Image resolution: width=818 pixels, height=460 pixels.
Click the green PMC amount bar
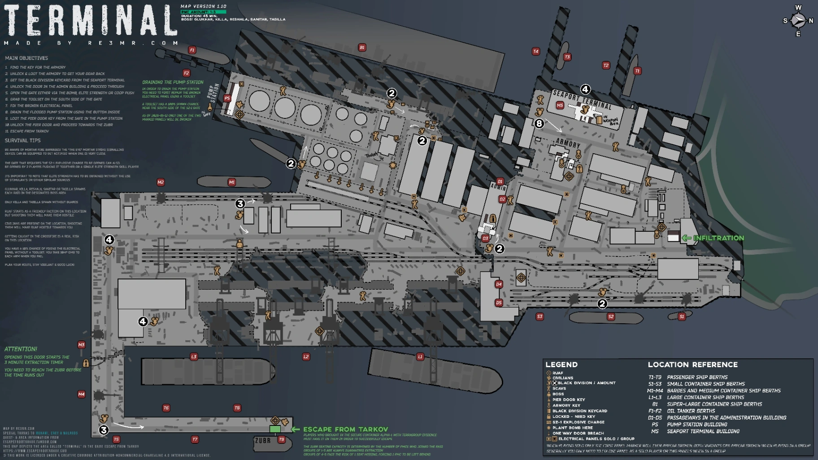pos(203,12)
